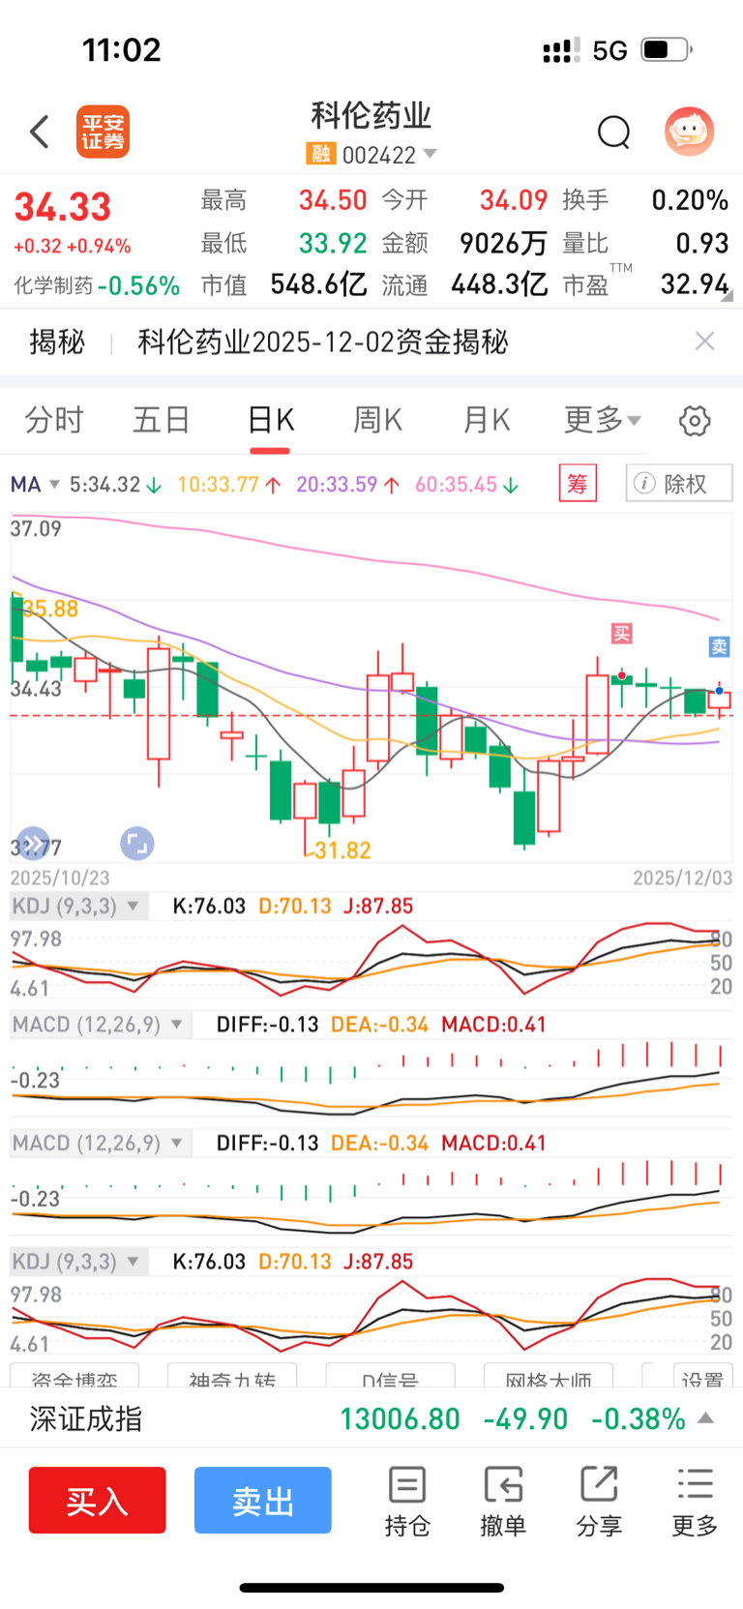The width and height of the screenshot is (743, 1609).
Task: Tap the 网格大师 indicator button
Action: point(549,1376)
